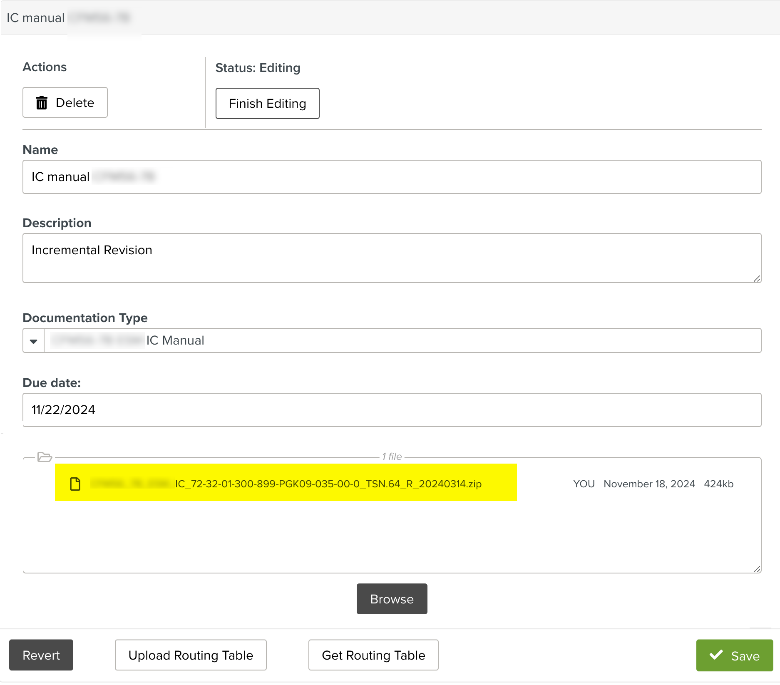The height and width of the screenshot is (685, 780).
Task: Click the open folder icon above file list
Action: [45, 457]
